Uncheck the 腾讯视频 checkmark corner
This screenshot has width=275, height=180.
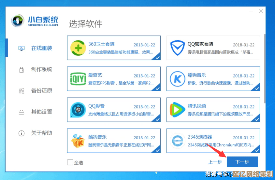click(256, 119)
